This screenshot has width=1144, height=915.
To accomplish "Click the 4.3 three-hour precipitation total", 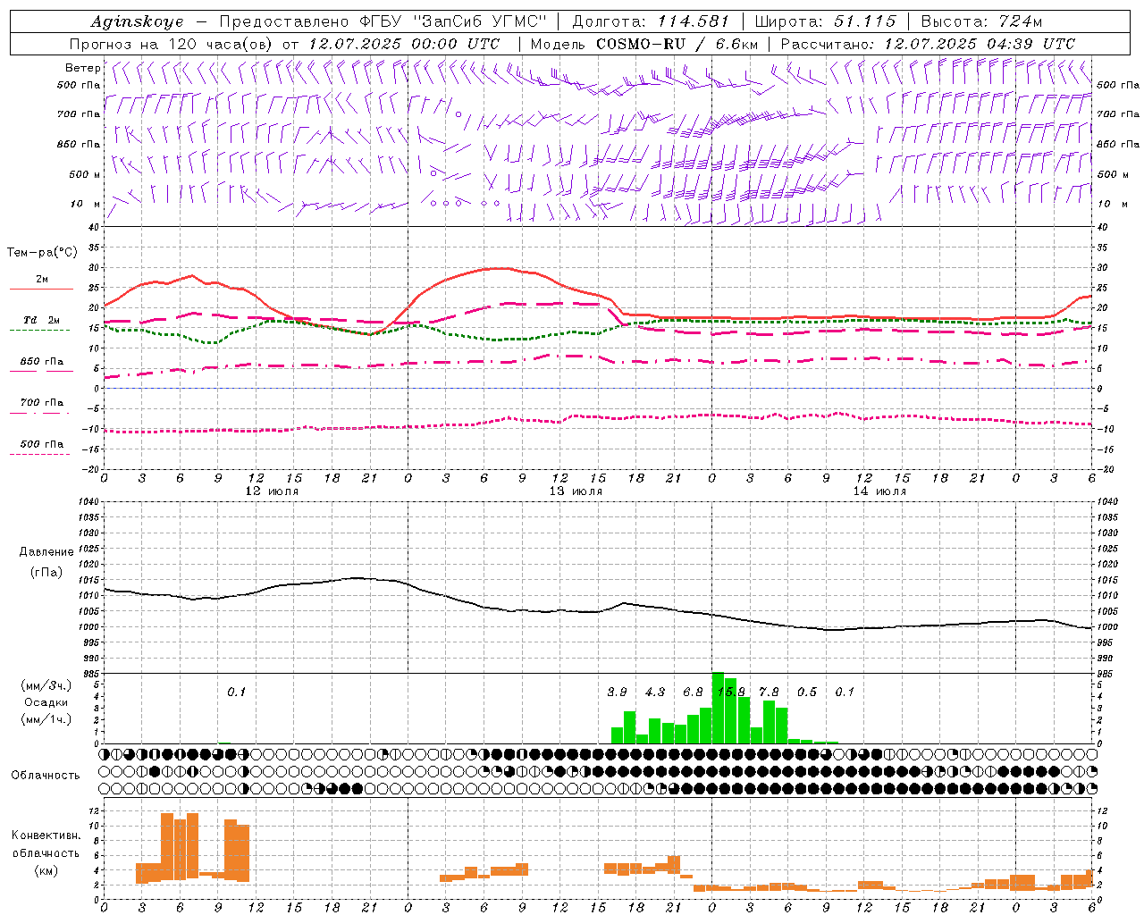I will [x=655, y=692].
